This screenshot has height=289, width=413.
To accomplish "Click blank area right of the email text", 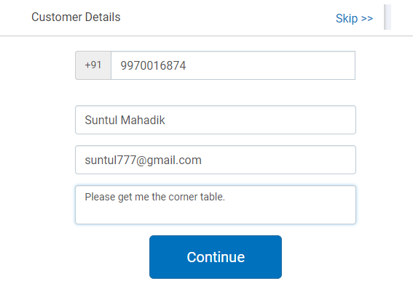I will click(x=278, y=160).
